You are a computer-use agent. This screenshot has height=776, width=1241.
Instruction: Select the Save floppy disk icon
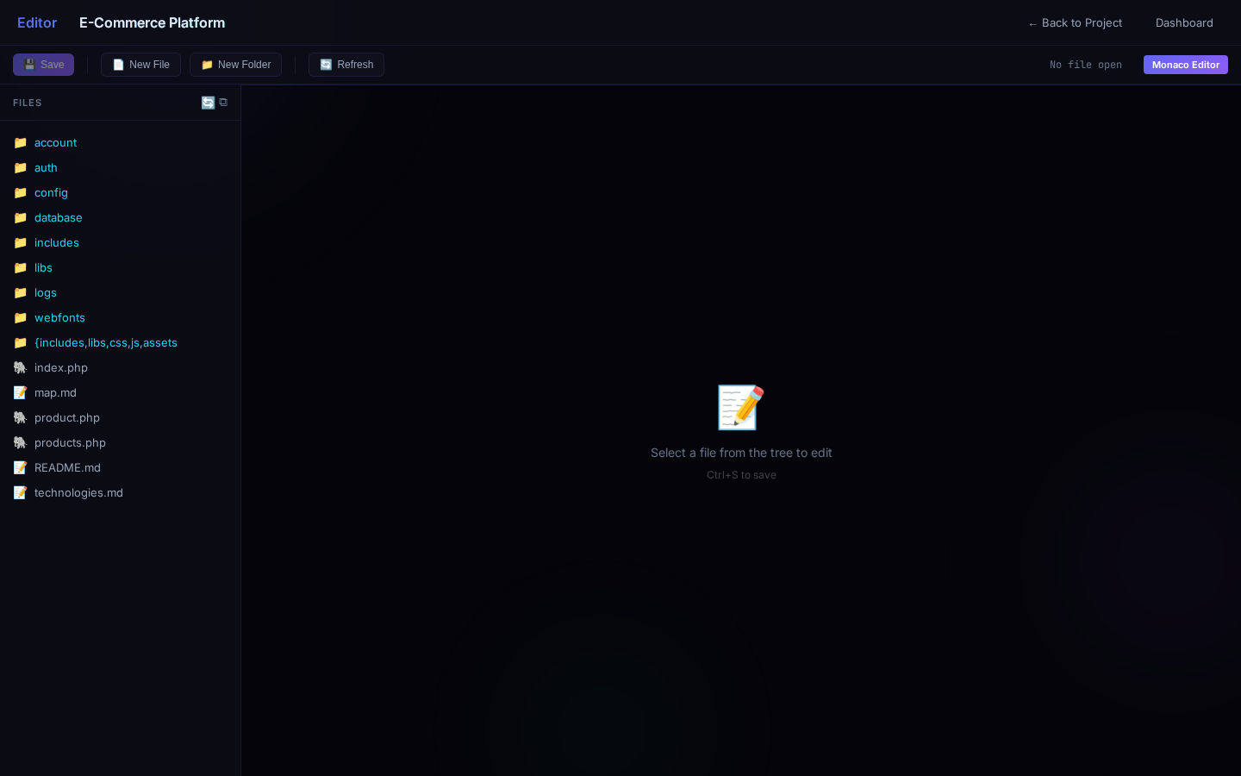pyautogui.click(x=30, y=65)
